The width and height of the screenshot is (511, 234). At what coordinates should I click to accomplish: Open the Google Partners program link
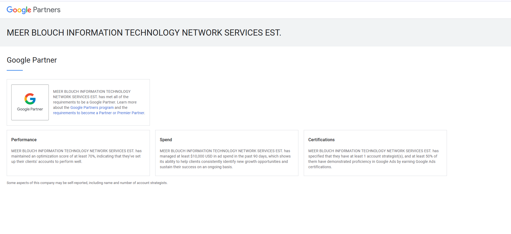tap(92, 108)
